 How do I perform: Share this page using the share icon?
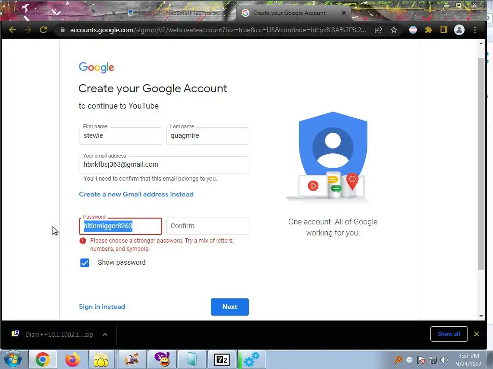378,30
